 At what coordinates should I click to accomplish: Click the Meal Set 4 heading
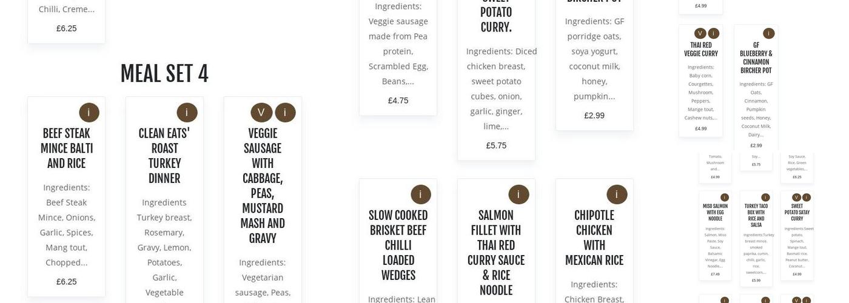[164, 74]
